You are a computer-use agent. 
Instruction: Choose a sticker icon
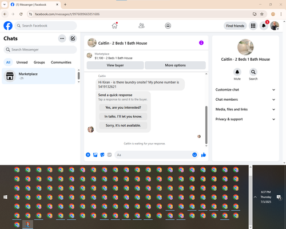102,155
